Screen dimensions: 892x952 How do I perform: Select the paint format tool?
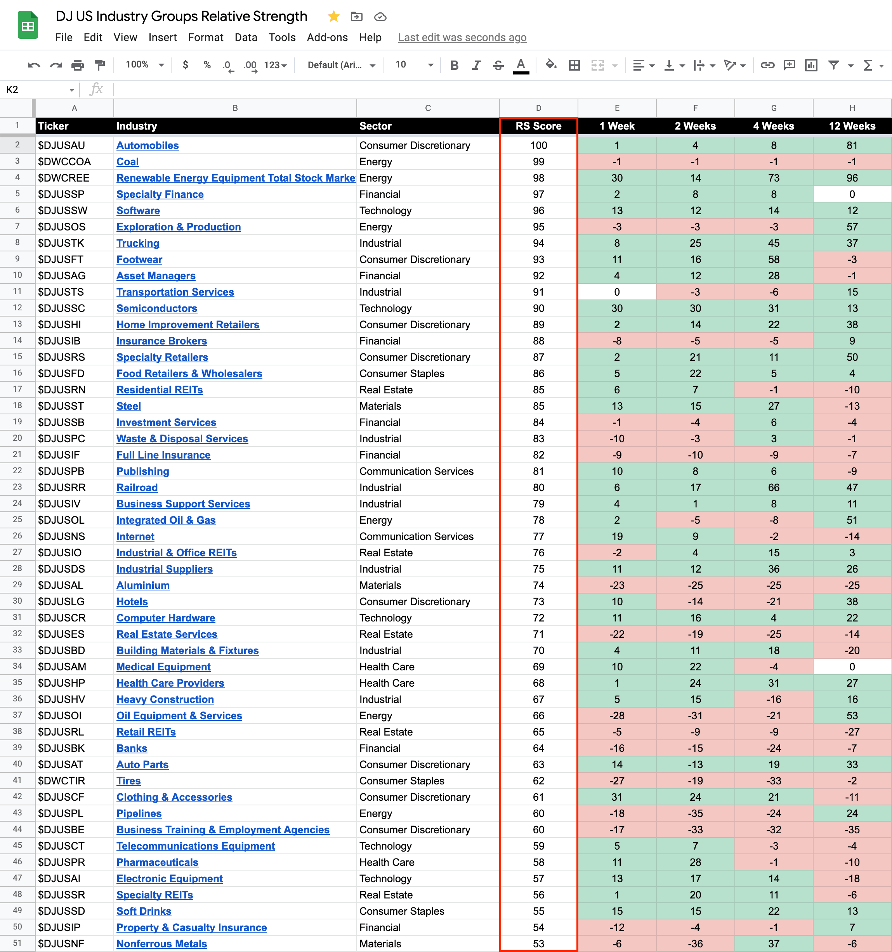tap(100, 65)
